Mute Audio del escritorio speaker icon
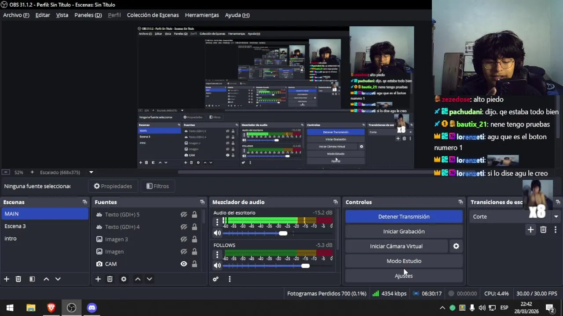This screenshot has height=316, width=563. click(217, 233)
